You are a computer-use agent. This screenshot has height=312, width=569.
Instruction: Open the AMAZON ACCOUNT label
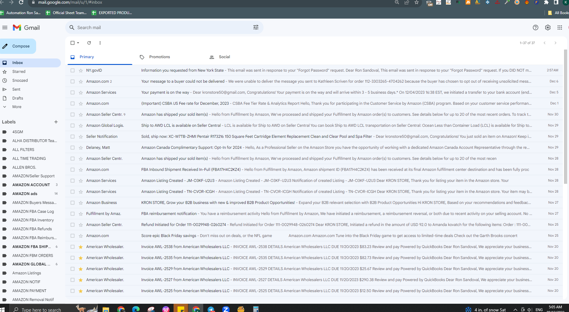pos(31,185)
